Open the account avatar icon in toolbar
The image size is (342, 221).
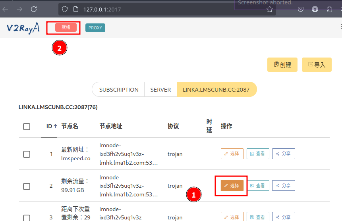315,9
